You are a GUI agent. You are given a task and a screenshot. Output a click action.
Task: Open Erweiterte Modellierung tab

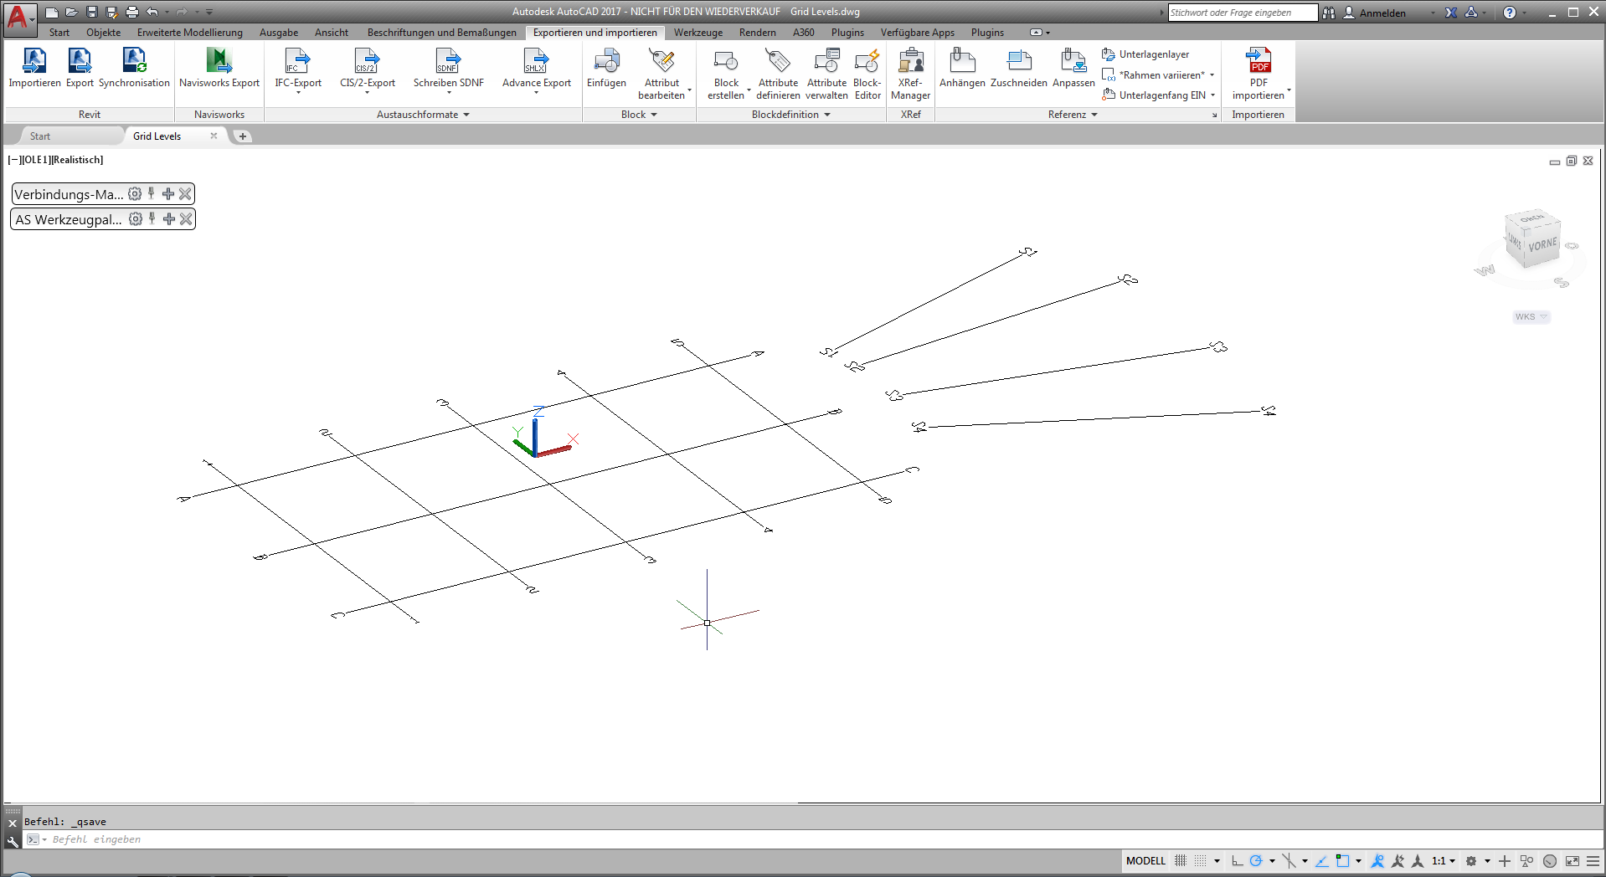[x=190, y=33]
